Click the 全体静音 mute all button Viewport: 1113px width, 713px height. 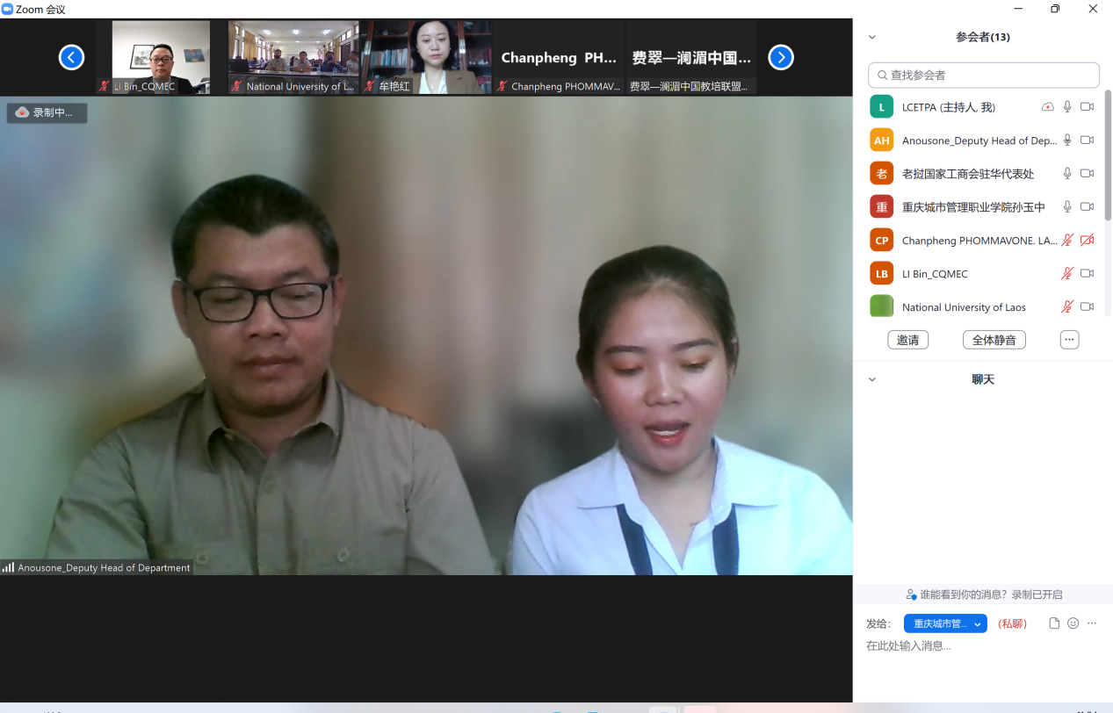tap(994, 340)
